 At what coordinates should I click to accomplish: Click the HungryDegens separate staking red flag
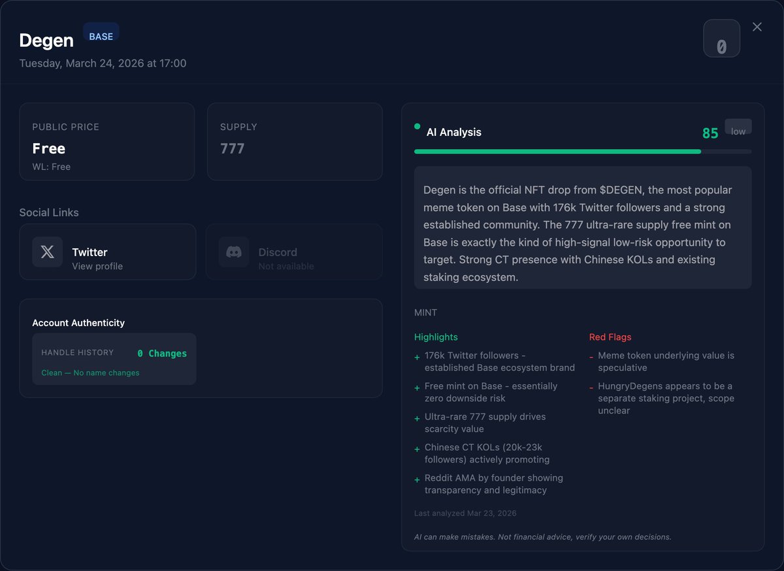pyautogui.click(x=662, y=399)
